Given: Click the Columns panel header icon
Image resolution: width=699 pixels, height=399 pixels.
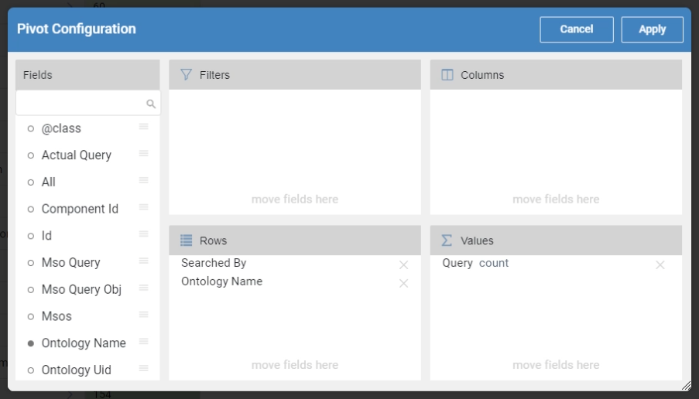Looking at the screenshot, I should [447, 75].
